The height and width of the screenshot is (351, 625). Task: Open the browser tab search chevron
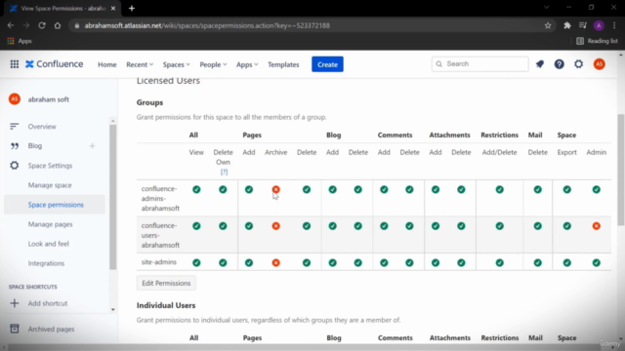pos(547,8)
